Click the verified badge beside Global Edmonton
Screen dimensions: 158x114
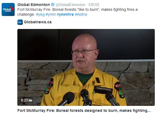[53, 5]
